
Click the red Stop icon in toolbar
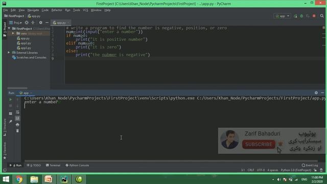point(314,16)
